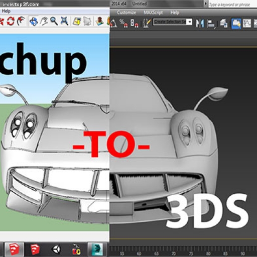Open the Layer Manager in 3ds Max

click(224, 23)
